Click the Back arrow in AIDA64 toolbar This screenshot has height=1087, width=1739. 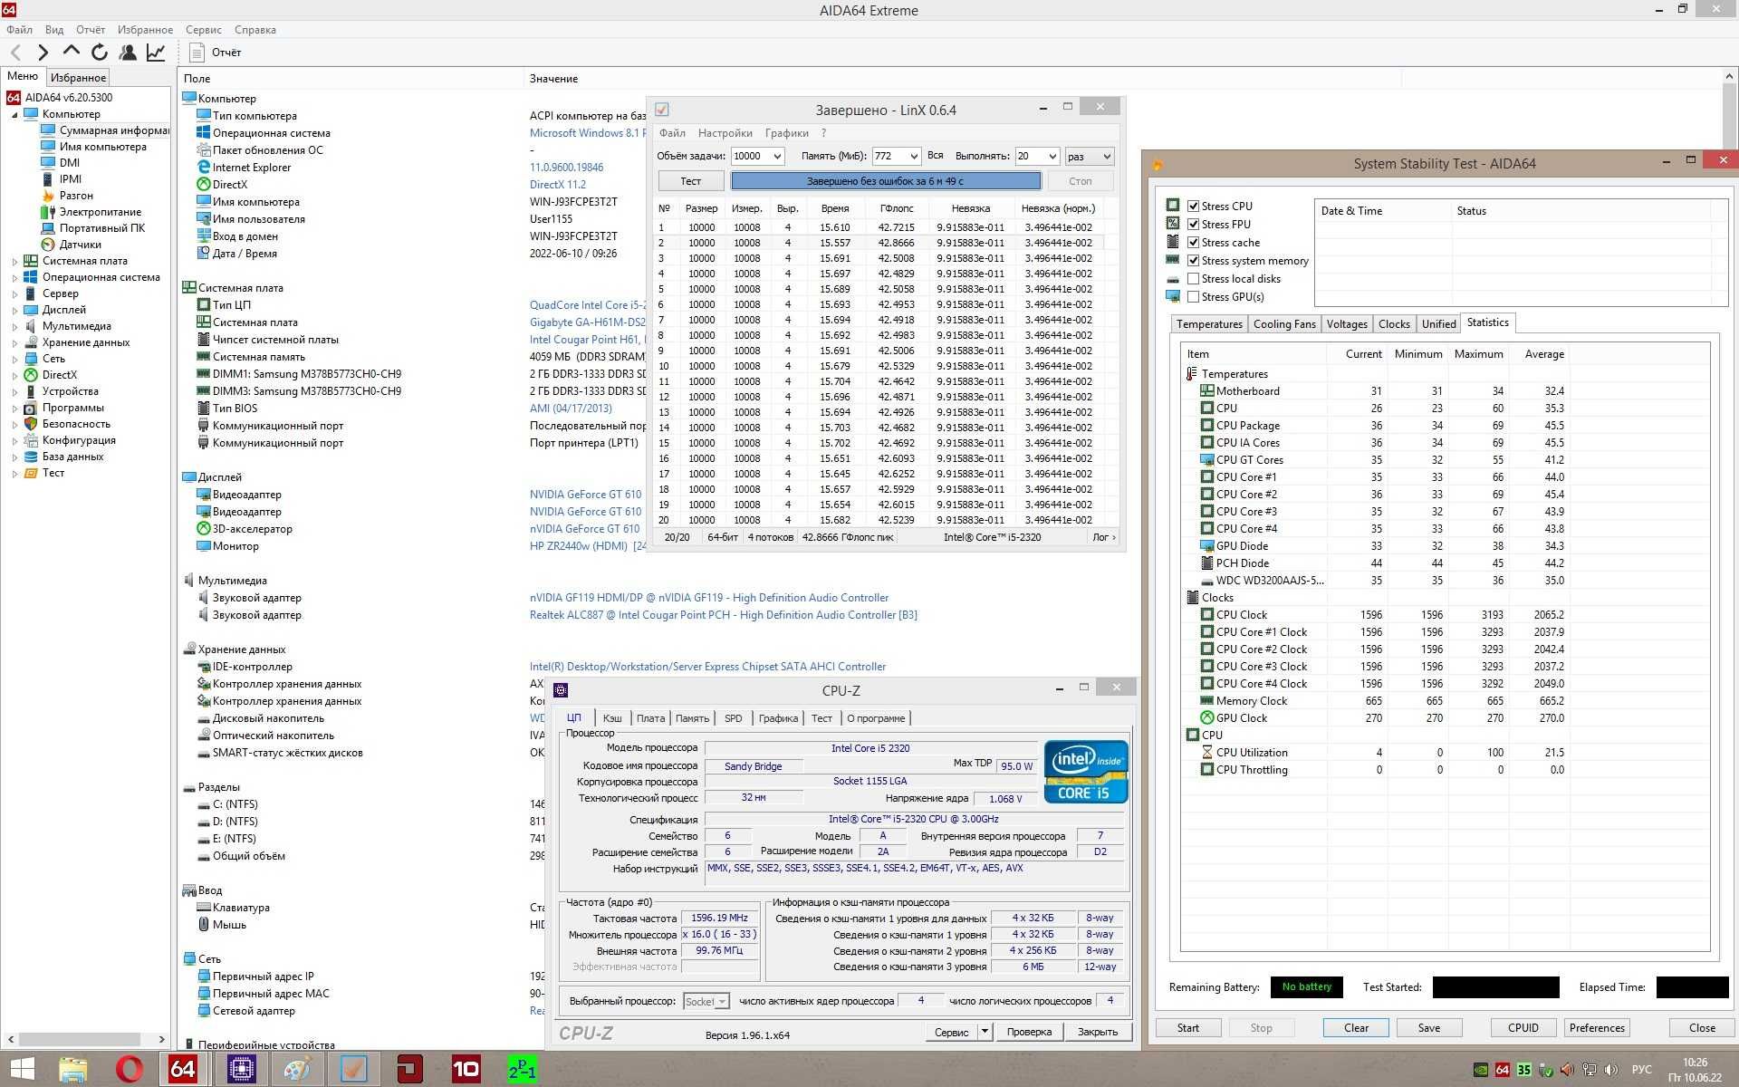coord(15,53)
